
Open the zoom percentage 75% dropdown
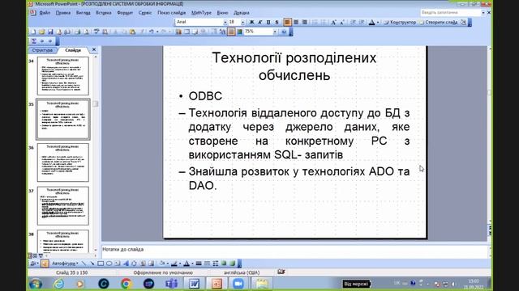tap(275, 32)
